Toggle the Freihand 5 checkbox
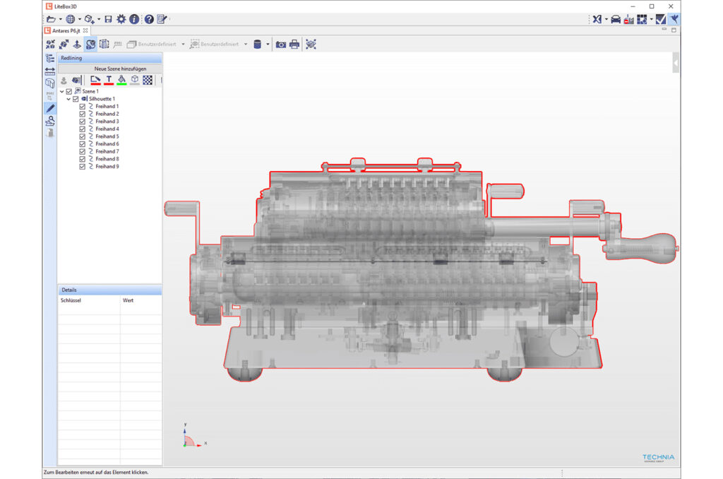 83,136
